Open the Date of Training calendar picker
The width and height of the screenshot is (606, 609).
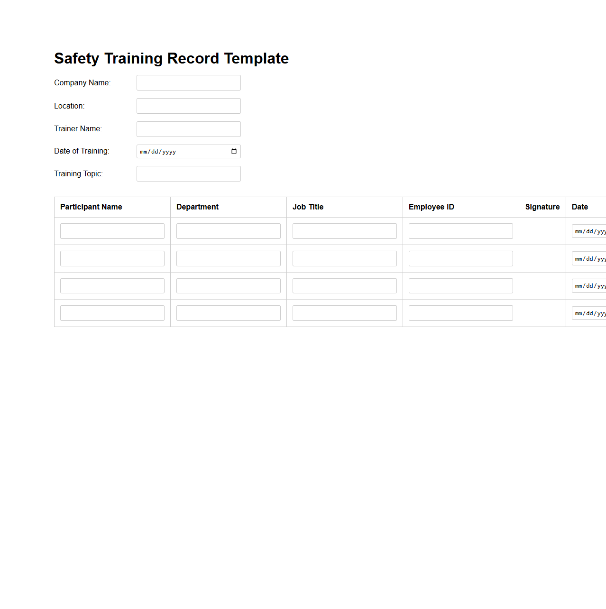tap(233, 151)
